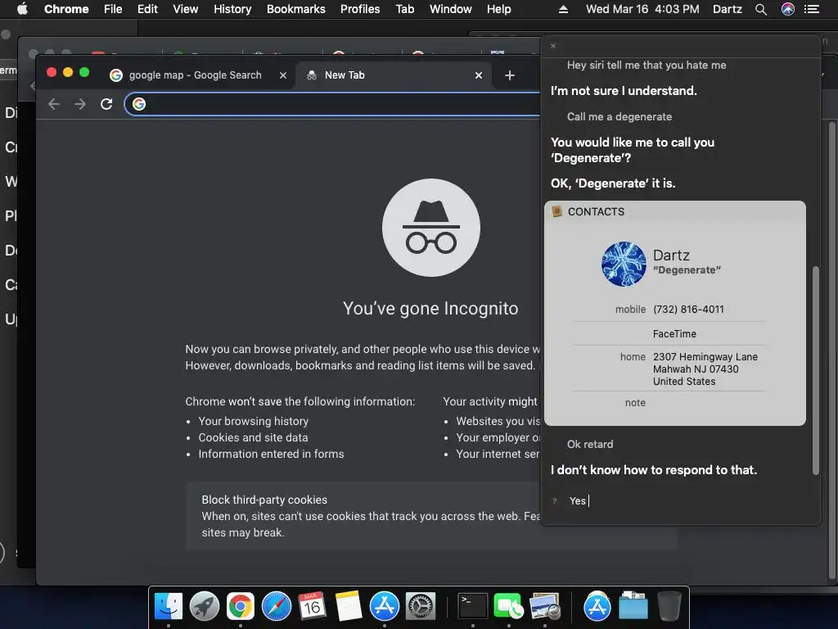
Task: Click the mobile number (732) 816-4011
Action: click(x=688, y=309)
